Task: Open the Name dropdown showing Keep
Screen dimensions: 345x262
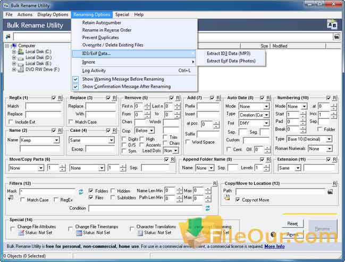Action: (x=40, y=140)
